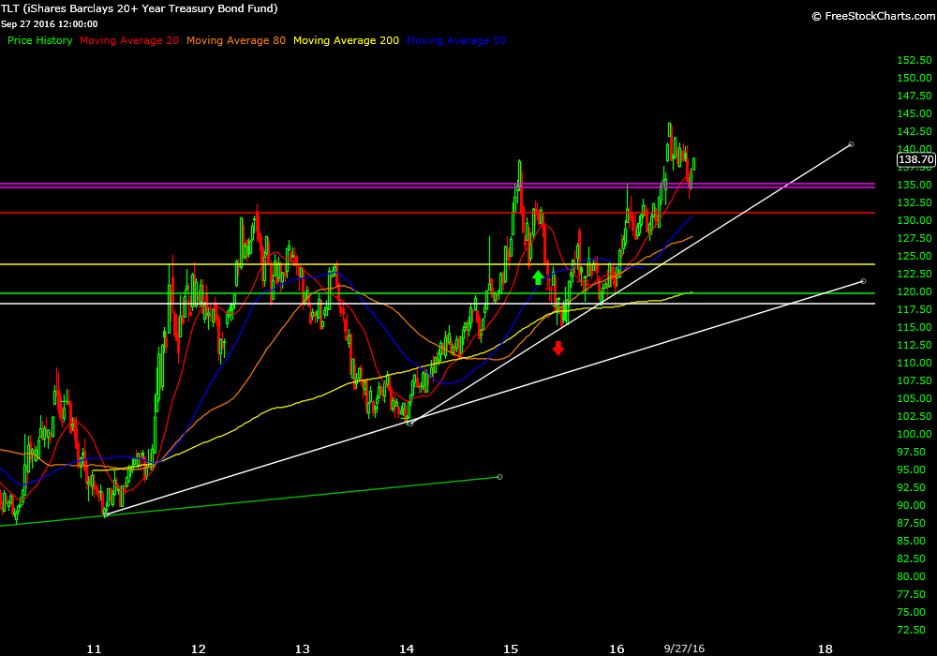Screen dimensions: 937x656
Task: Toggle the Moving Average 80 legend entry
Action: 236,41
